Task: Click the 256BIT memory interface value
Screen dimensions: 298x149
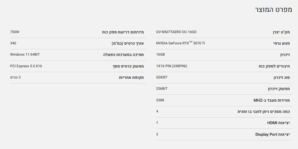Action: [x=162, y=88]
